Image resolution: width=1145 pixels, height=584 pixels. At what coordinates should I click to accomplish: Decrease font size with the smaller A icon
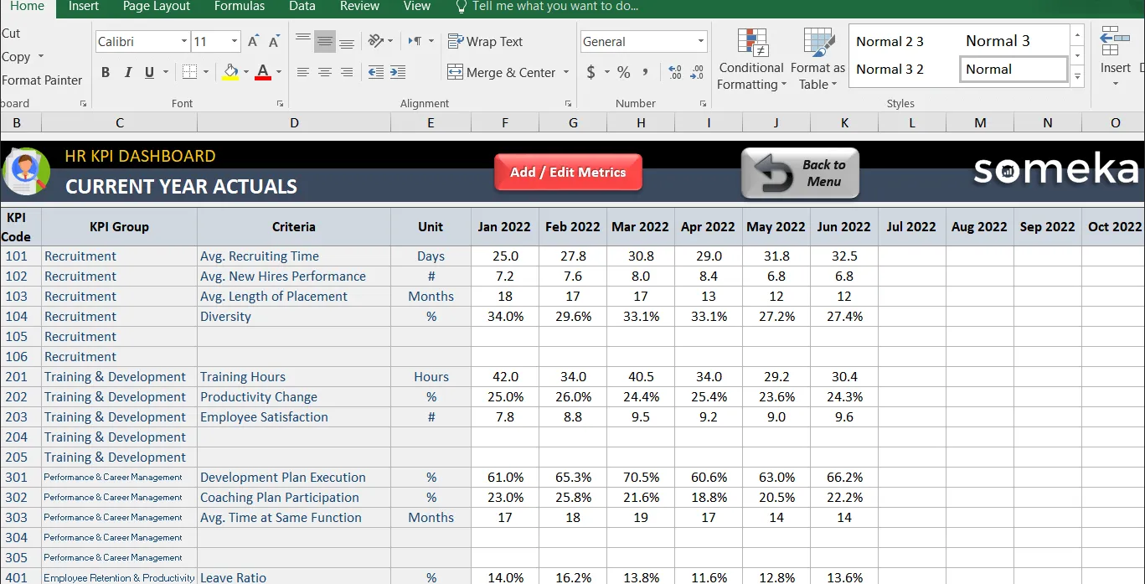tap(274, 41)
